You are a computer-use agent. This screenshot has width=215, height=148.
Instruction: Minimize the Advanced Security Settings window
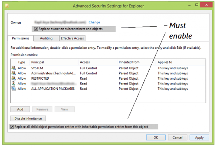point(189,5)
